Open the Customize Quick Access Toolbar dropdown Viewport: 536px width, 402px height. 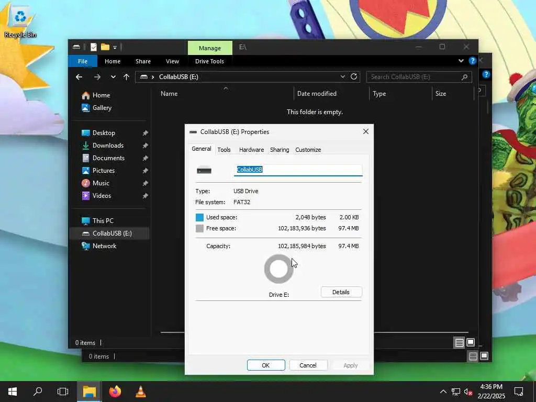pos(115,48)
